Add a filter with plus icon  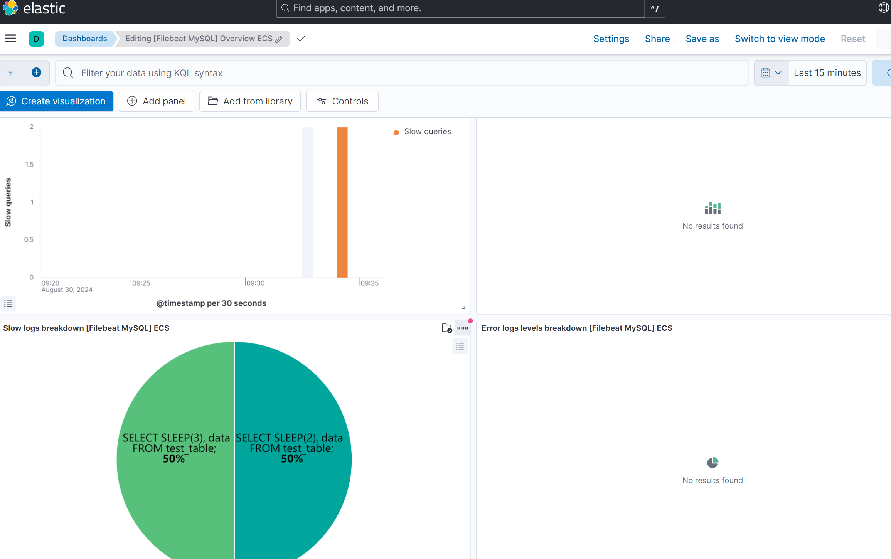point(37,72)
